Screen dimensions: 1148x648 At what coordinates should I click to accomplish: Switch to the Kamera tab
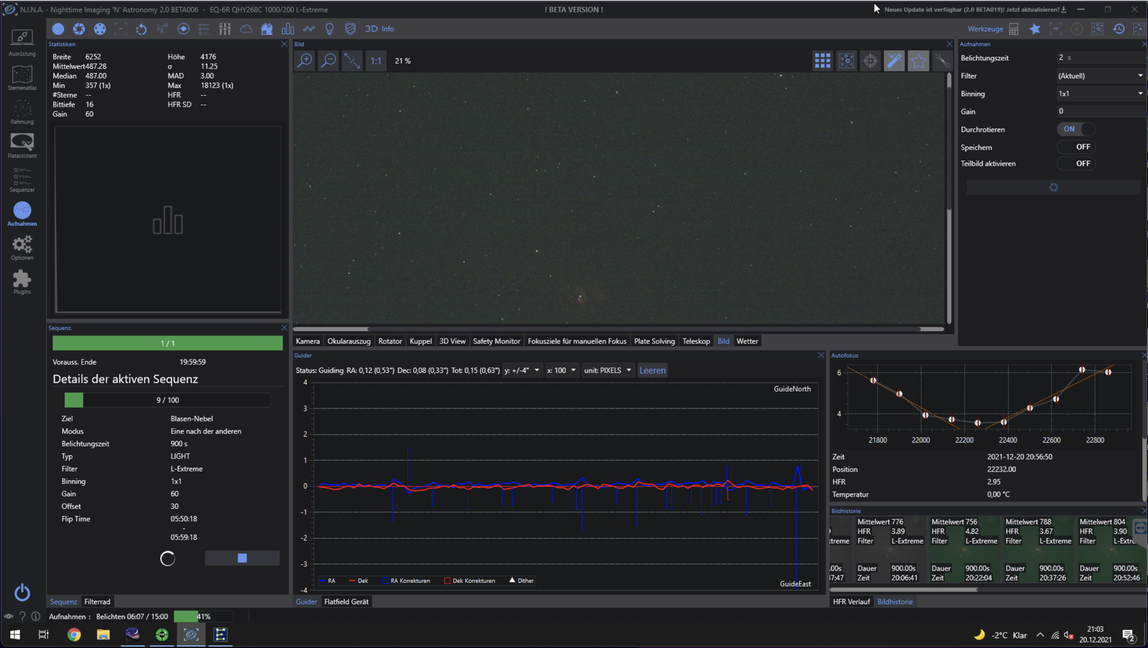[308, 341]
